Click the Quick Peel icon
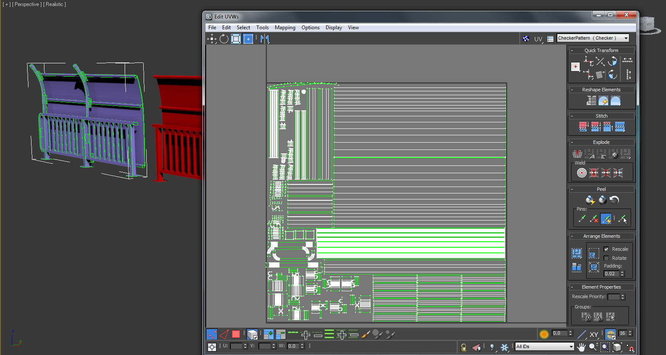This screenshot has width=666, height=355. coord(590,200)
